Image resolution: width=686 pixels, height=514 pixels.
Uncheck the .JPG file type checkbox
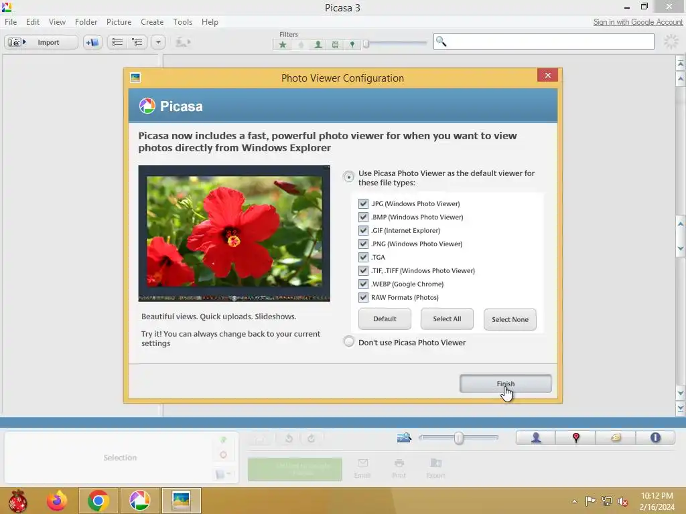click(x=363, y=203)
